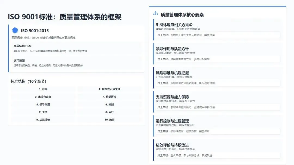
Task: Select the slide title ISO 9001标准：质量管理体系的框架
Action: click(65, 17)
